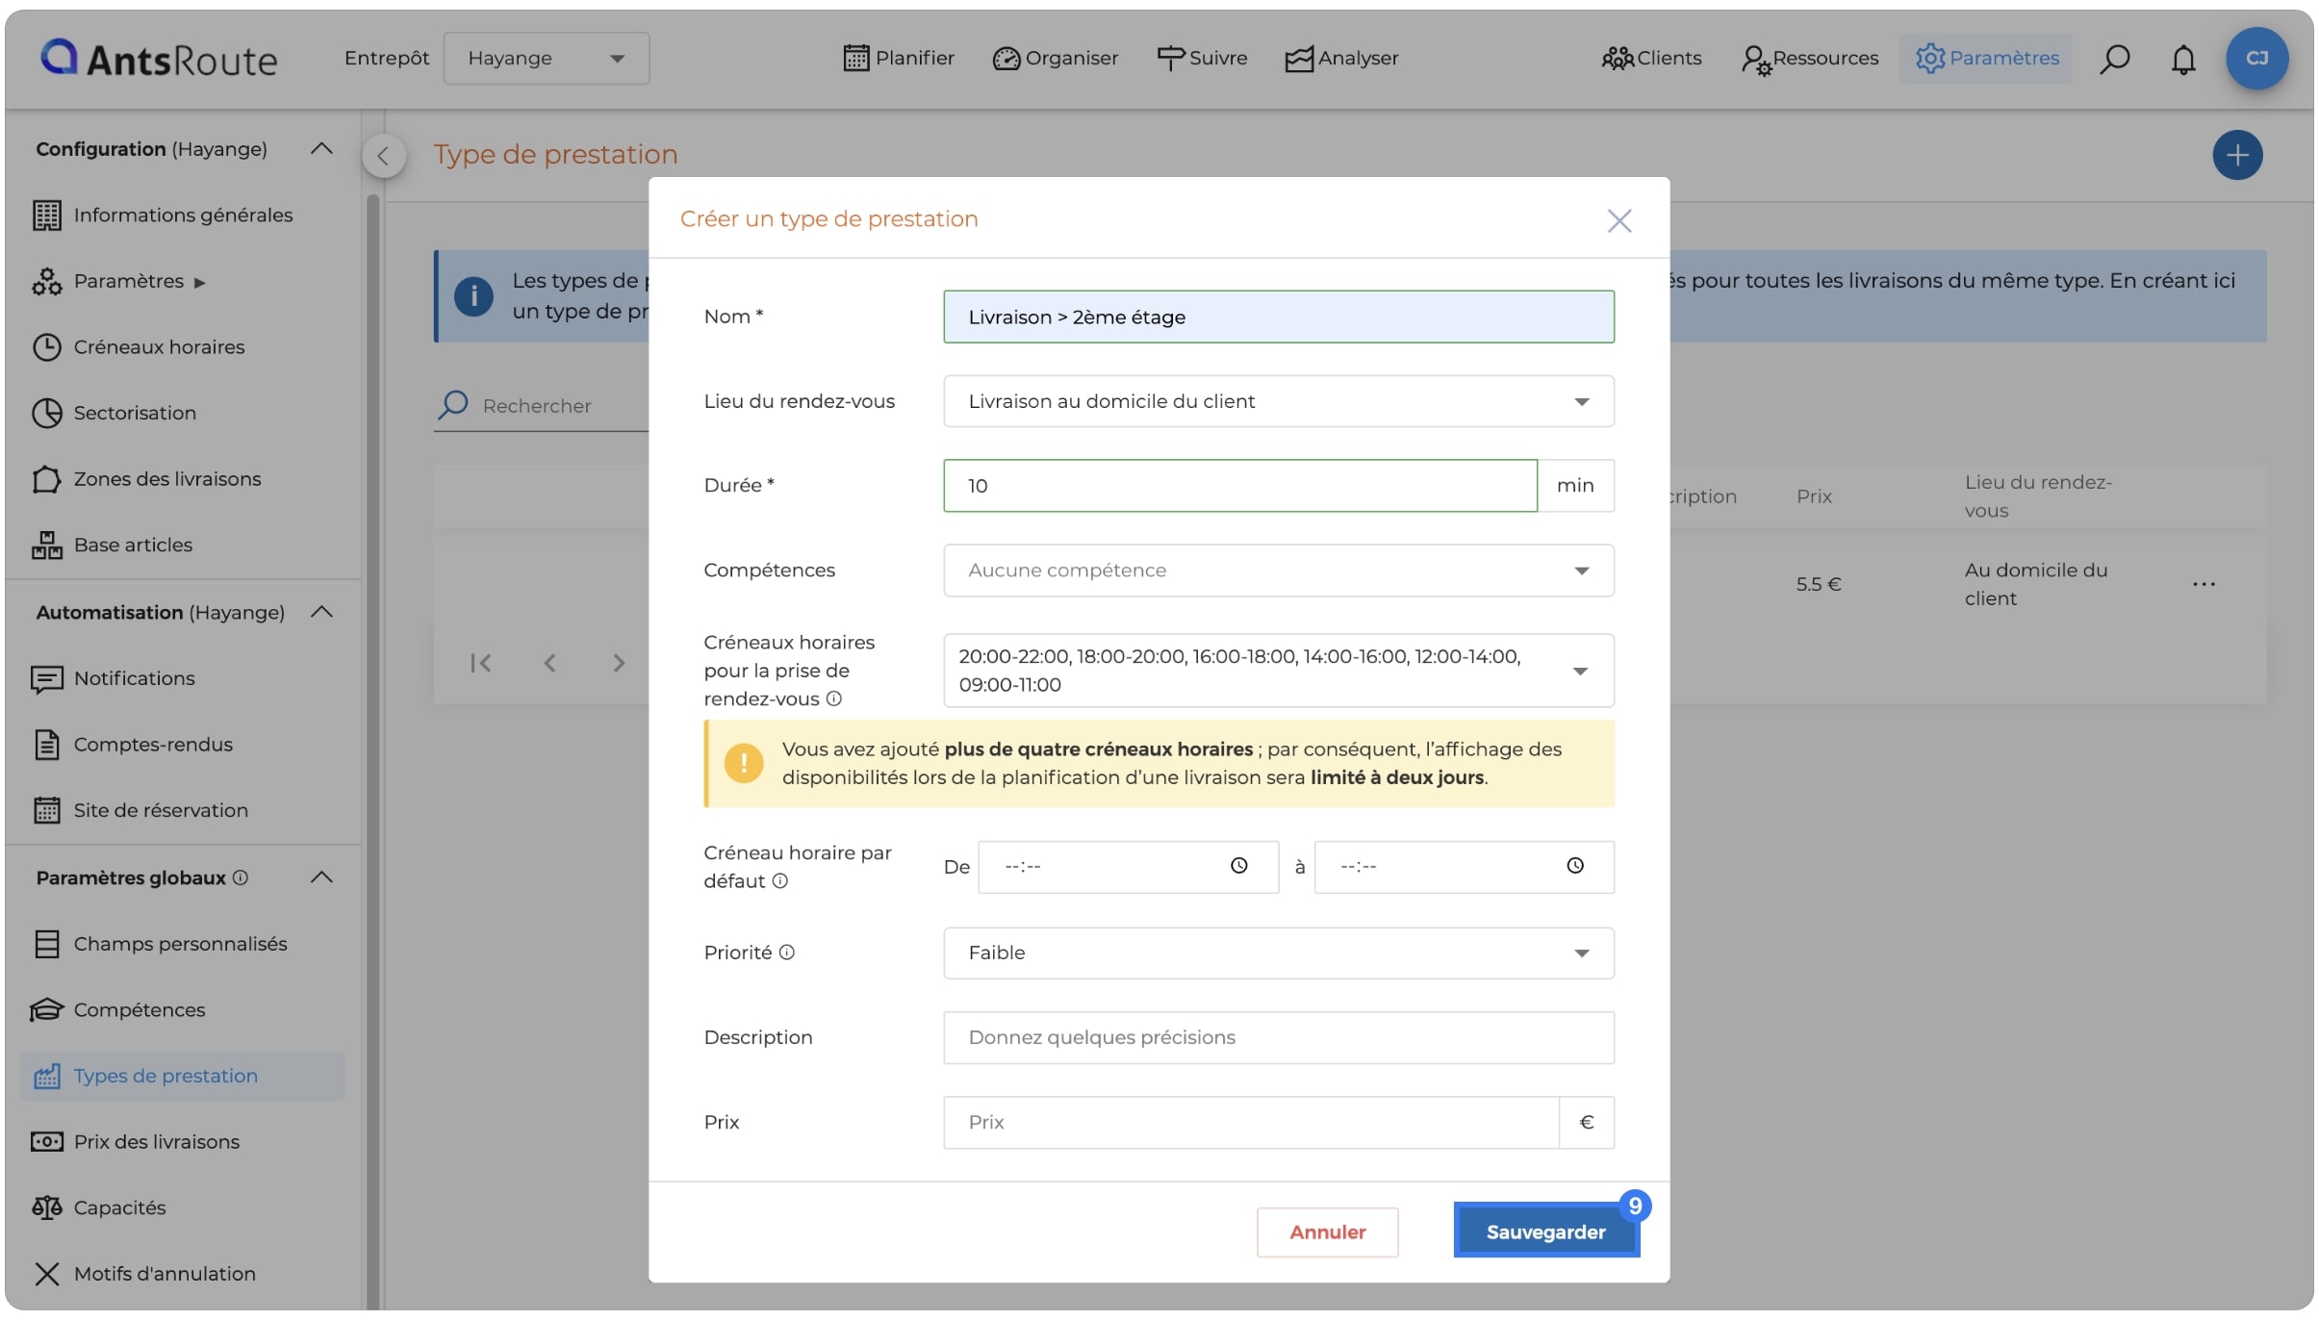Open the Créneaux horaires multi-select dropdown
Image resolution: width=2319 pixels, height=1321 pixels.
(1279, 671)
